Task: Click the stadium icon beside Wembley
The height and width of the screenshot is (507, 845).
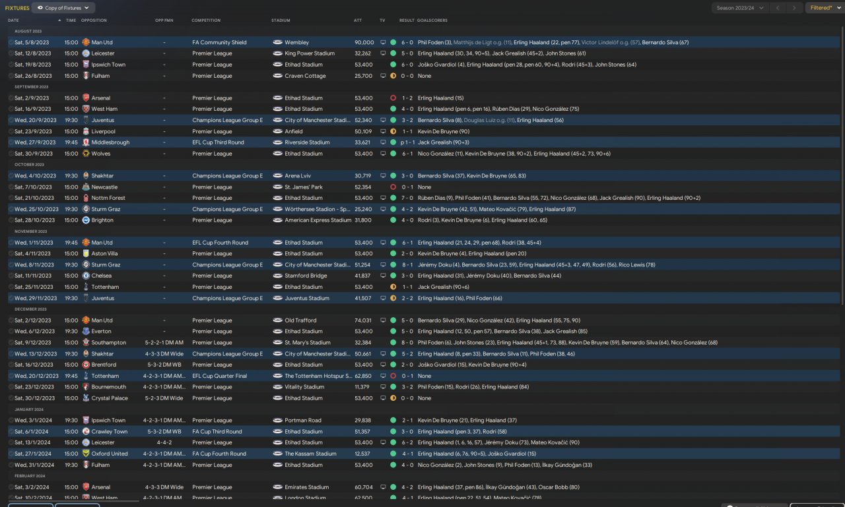Action: 277,42
